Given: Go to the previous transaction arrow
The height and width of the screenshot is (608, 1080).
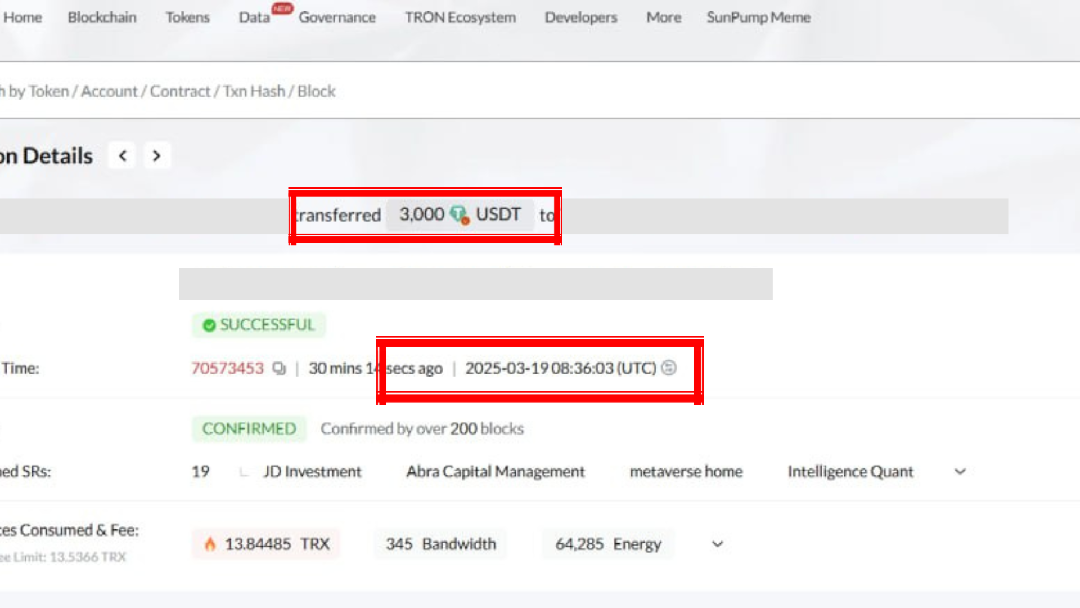Looking at the screenshot, I should [x=123, y=156].
